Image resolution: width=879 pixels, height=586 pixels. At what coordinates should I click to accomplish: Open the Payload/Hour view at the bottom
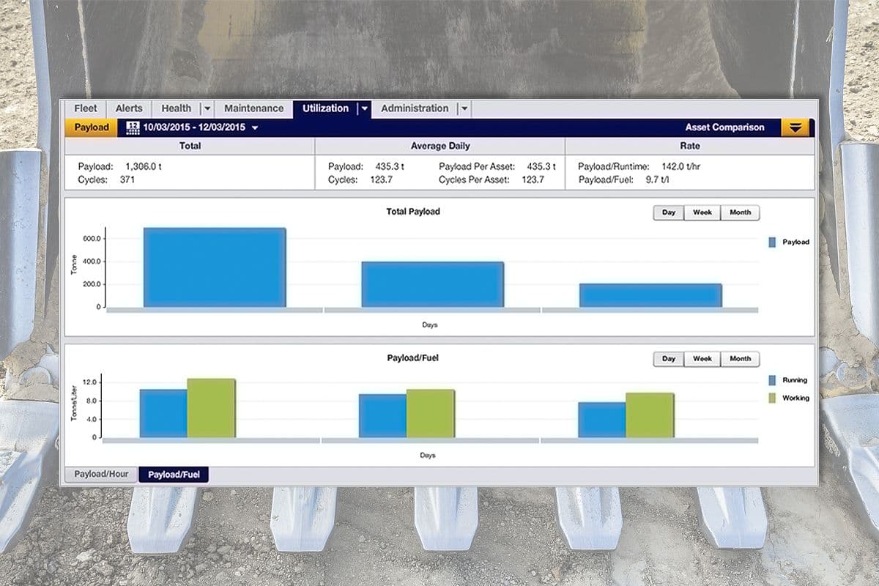click(x=101, y=474)
